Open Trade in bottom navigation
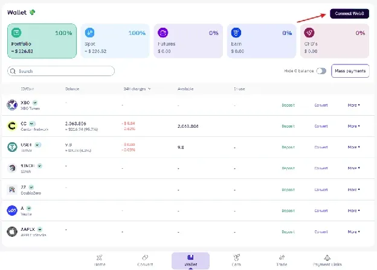The width and height of the screenshot is (377, 270). pyautogui.click(x=282, y=260)
